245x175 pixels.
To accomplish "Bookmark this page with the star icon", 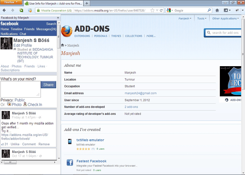I will tap(152, 10).
